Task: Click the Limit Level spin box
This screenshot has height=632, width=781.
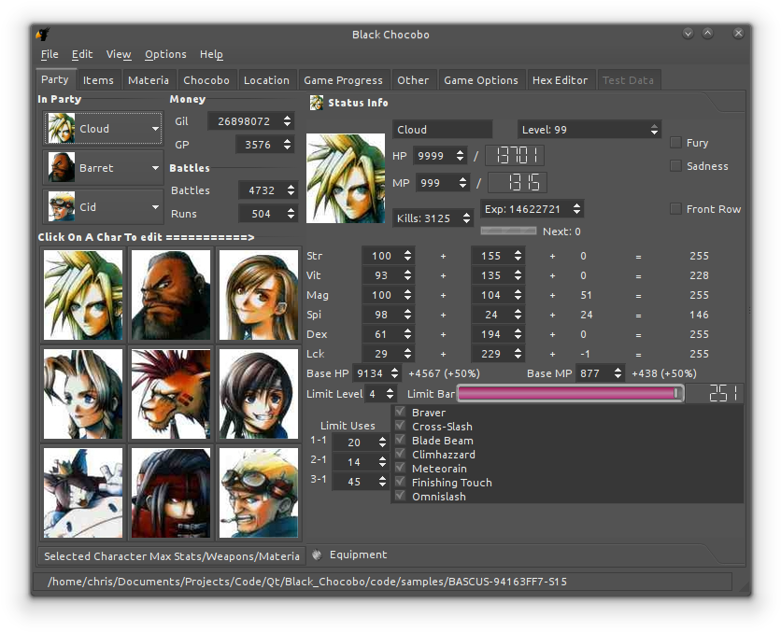Action: (x=380, y=394)
